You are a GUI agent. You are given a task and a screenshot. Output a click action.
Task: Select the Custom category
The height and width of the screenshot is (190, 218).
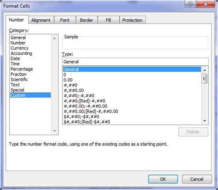[x=30, y=95]
